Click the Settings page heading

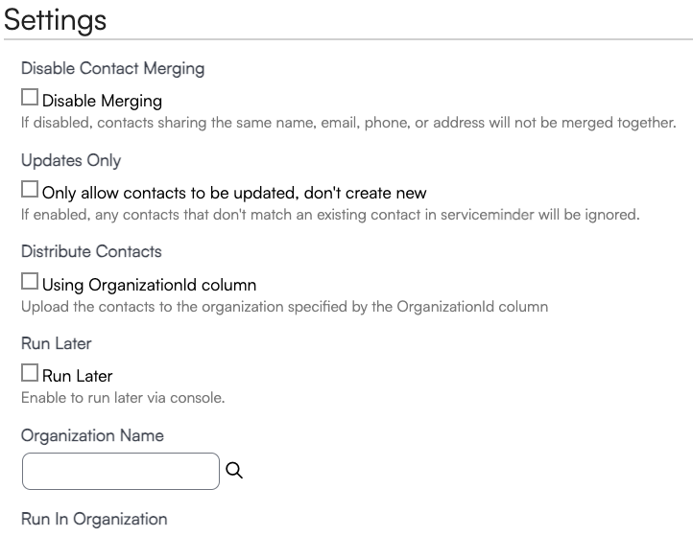click(56, 19)
